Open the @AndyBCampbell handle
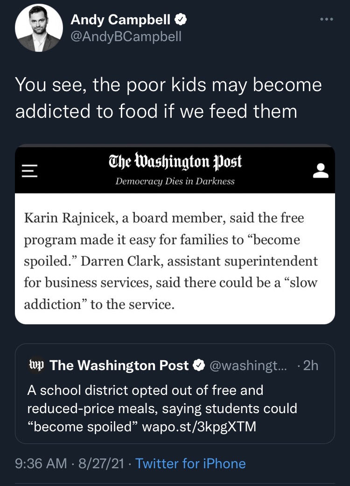This screenshot has width=350, height=486. tap(126, 36)
